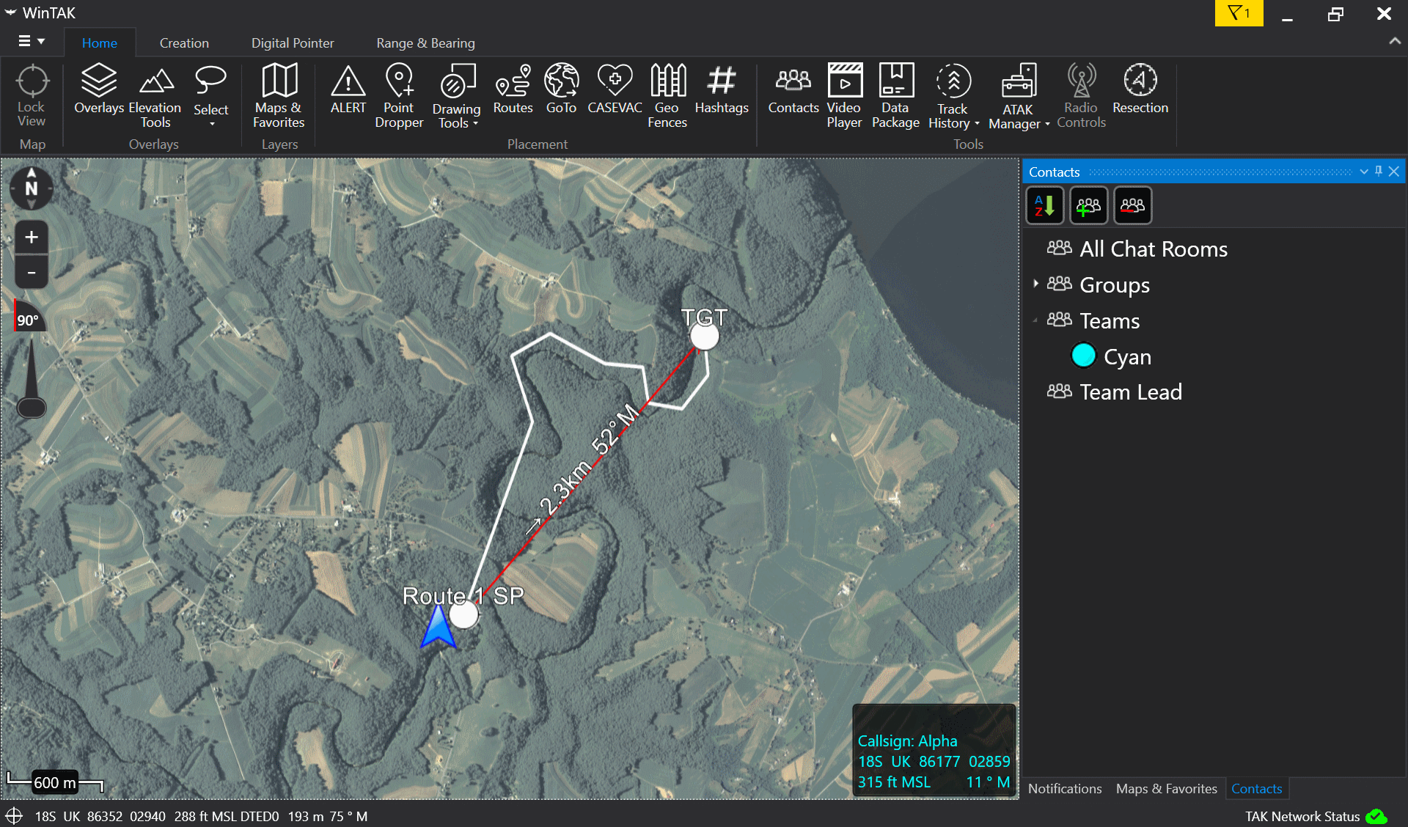Toggle the A-Z sort contacts button
The image size is (1408, 827).
(1044, 206)
